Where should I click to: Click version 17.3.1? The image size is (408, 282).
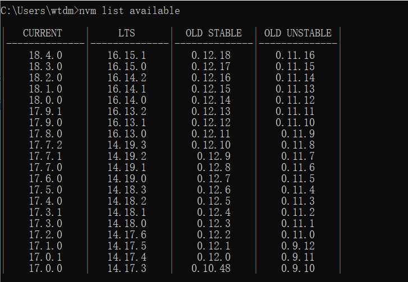coord(45,212)
